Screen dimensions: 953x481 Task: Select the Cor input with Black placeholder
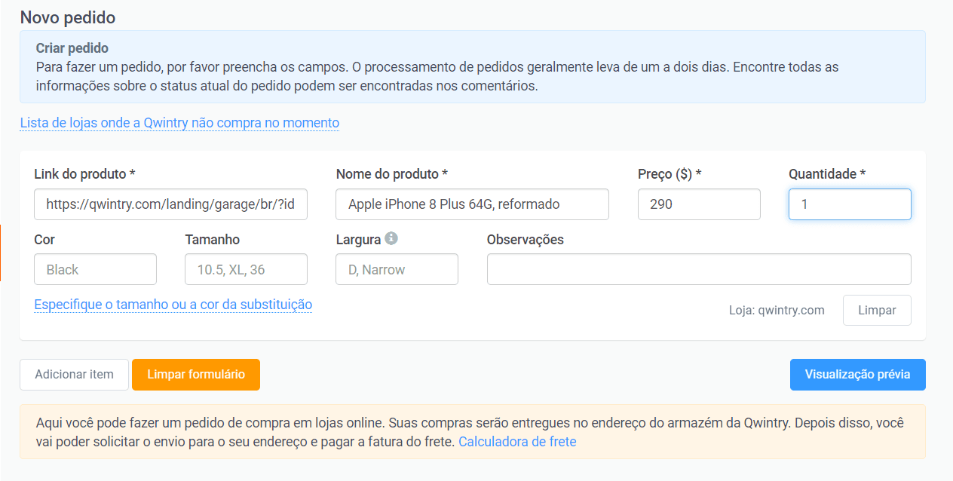point(95,269)
